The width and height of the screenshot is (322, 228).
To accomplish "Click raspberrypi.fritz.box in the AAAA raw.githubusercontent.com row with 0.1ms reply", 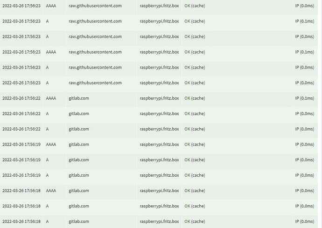I will pyautogui.click(x=159, y=52).
